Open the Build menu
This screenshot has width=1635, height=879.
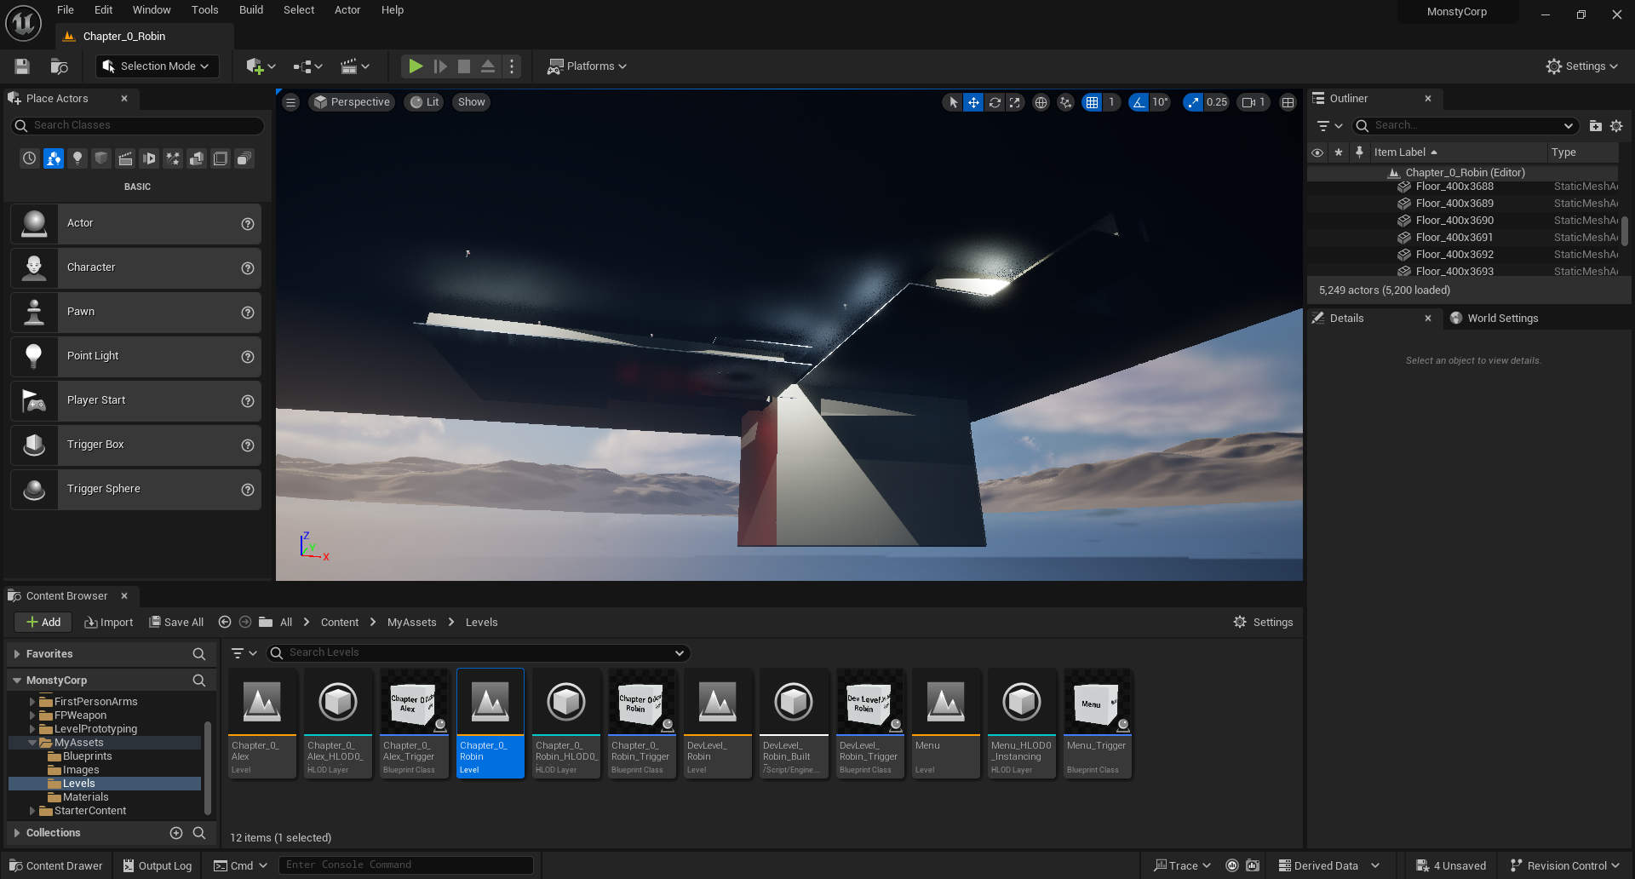(x=251, y=10)
